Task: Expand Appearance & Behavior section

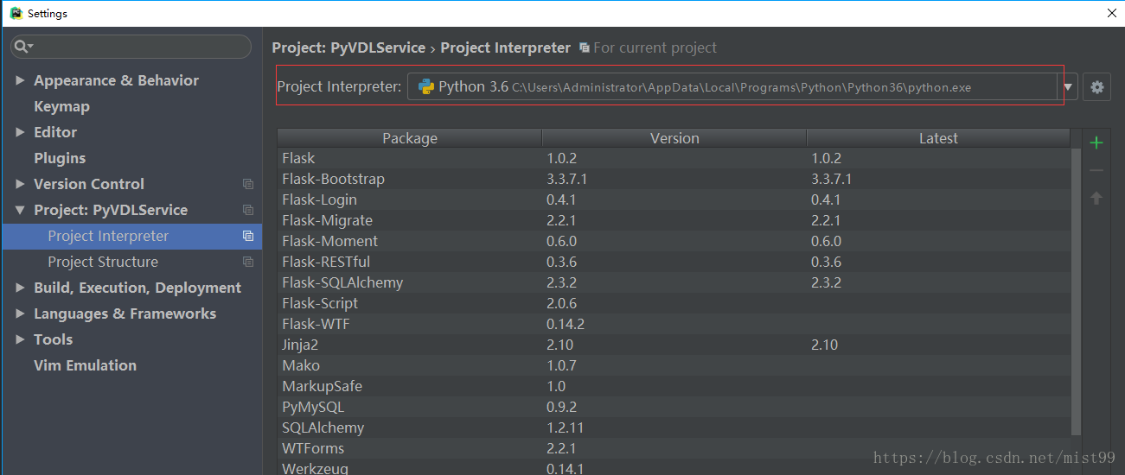Action: [20, 80]
